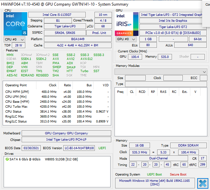Click the ALUs value 640
Screen dimensions: 210x190
190,45
